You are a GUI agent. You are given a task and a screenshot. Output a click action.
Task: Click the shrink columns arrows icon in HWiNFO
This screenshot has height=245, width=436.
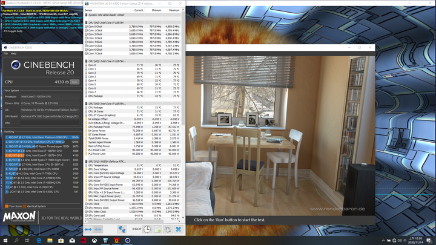(97, 229)
